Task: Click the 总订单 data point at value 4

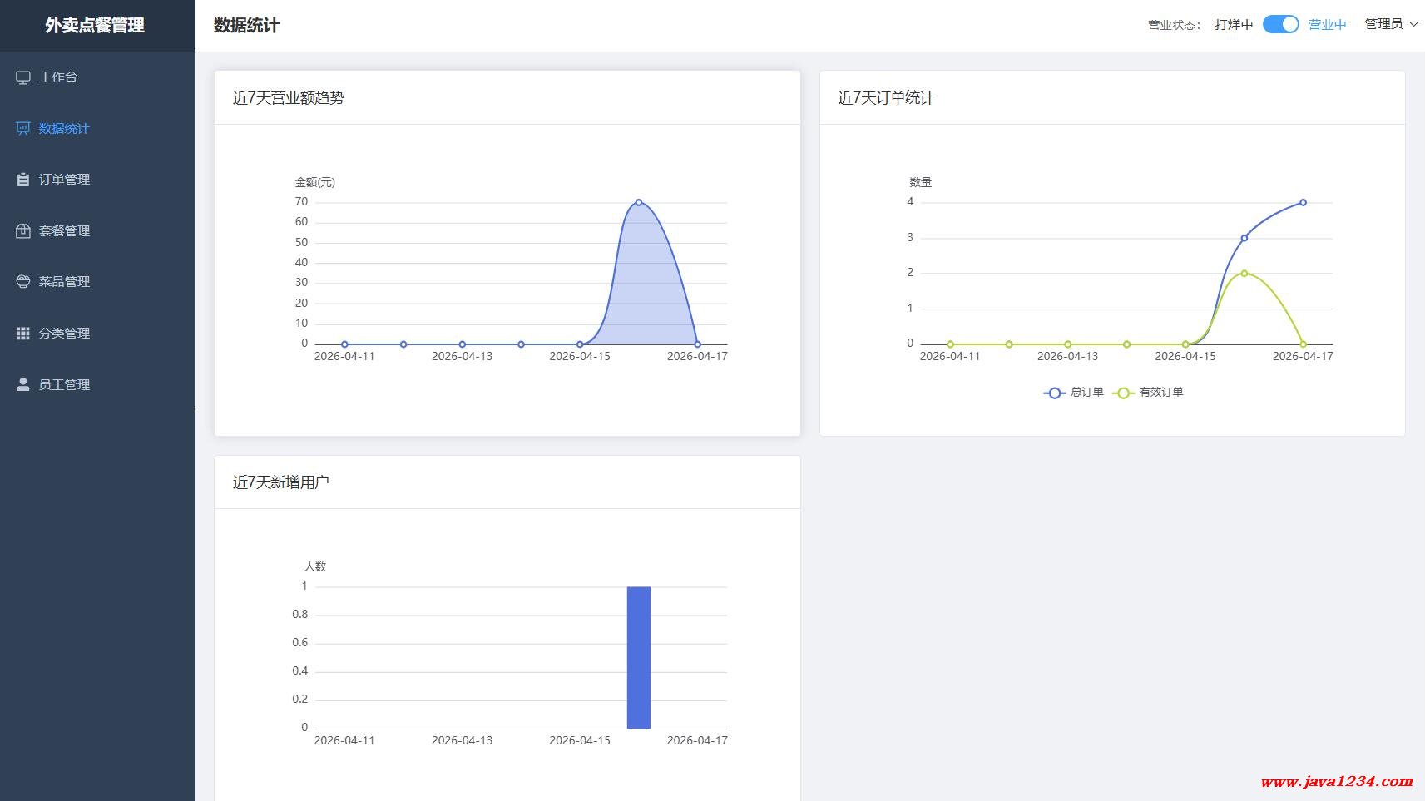Action: (1303, 202)
